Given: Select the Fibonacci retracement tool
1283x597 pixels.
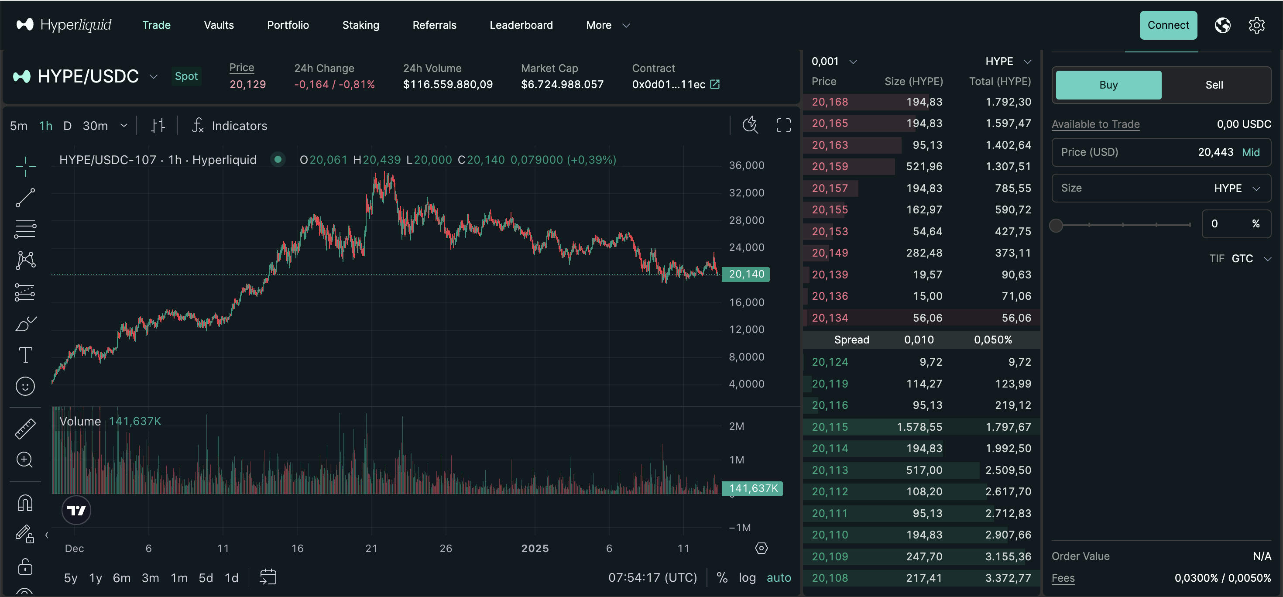Looking at the screenshot, I should pyautogui.click(x=25, y=229).
